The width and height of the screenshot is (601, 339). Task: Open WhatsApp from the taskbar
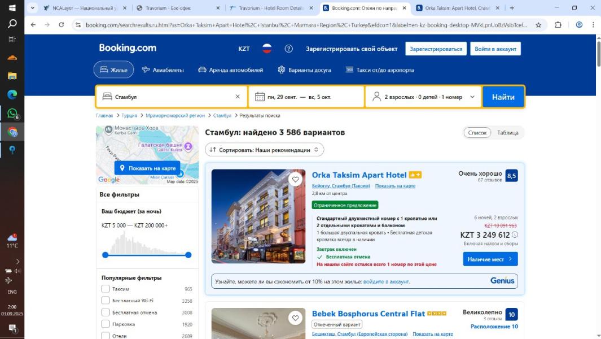coord(12,113)
